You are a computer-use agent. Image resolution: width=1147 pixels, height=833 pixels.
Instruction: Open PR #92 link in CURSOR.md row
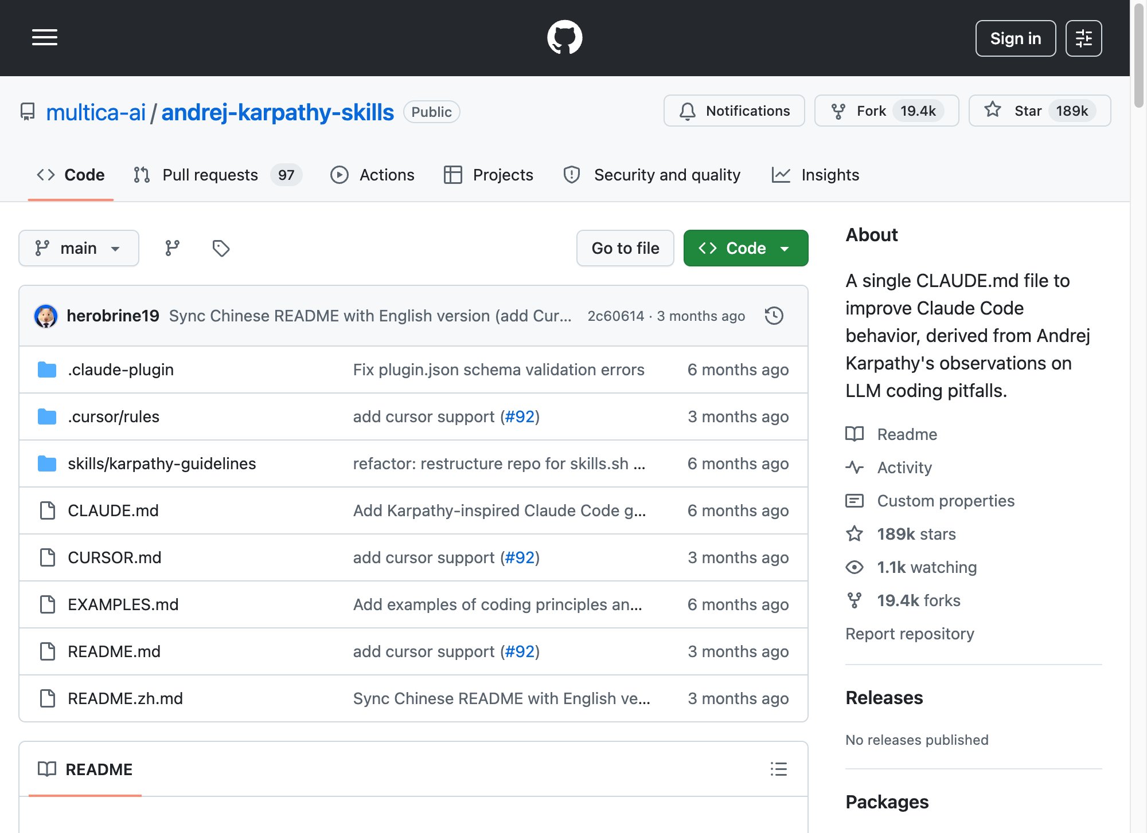pyautogui.click(x=520, y=557)
